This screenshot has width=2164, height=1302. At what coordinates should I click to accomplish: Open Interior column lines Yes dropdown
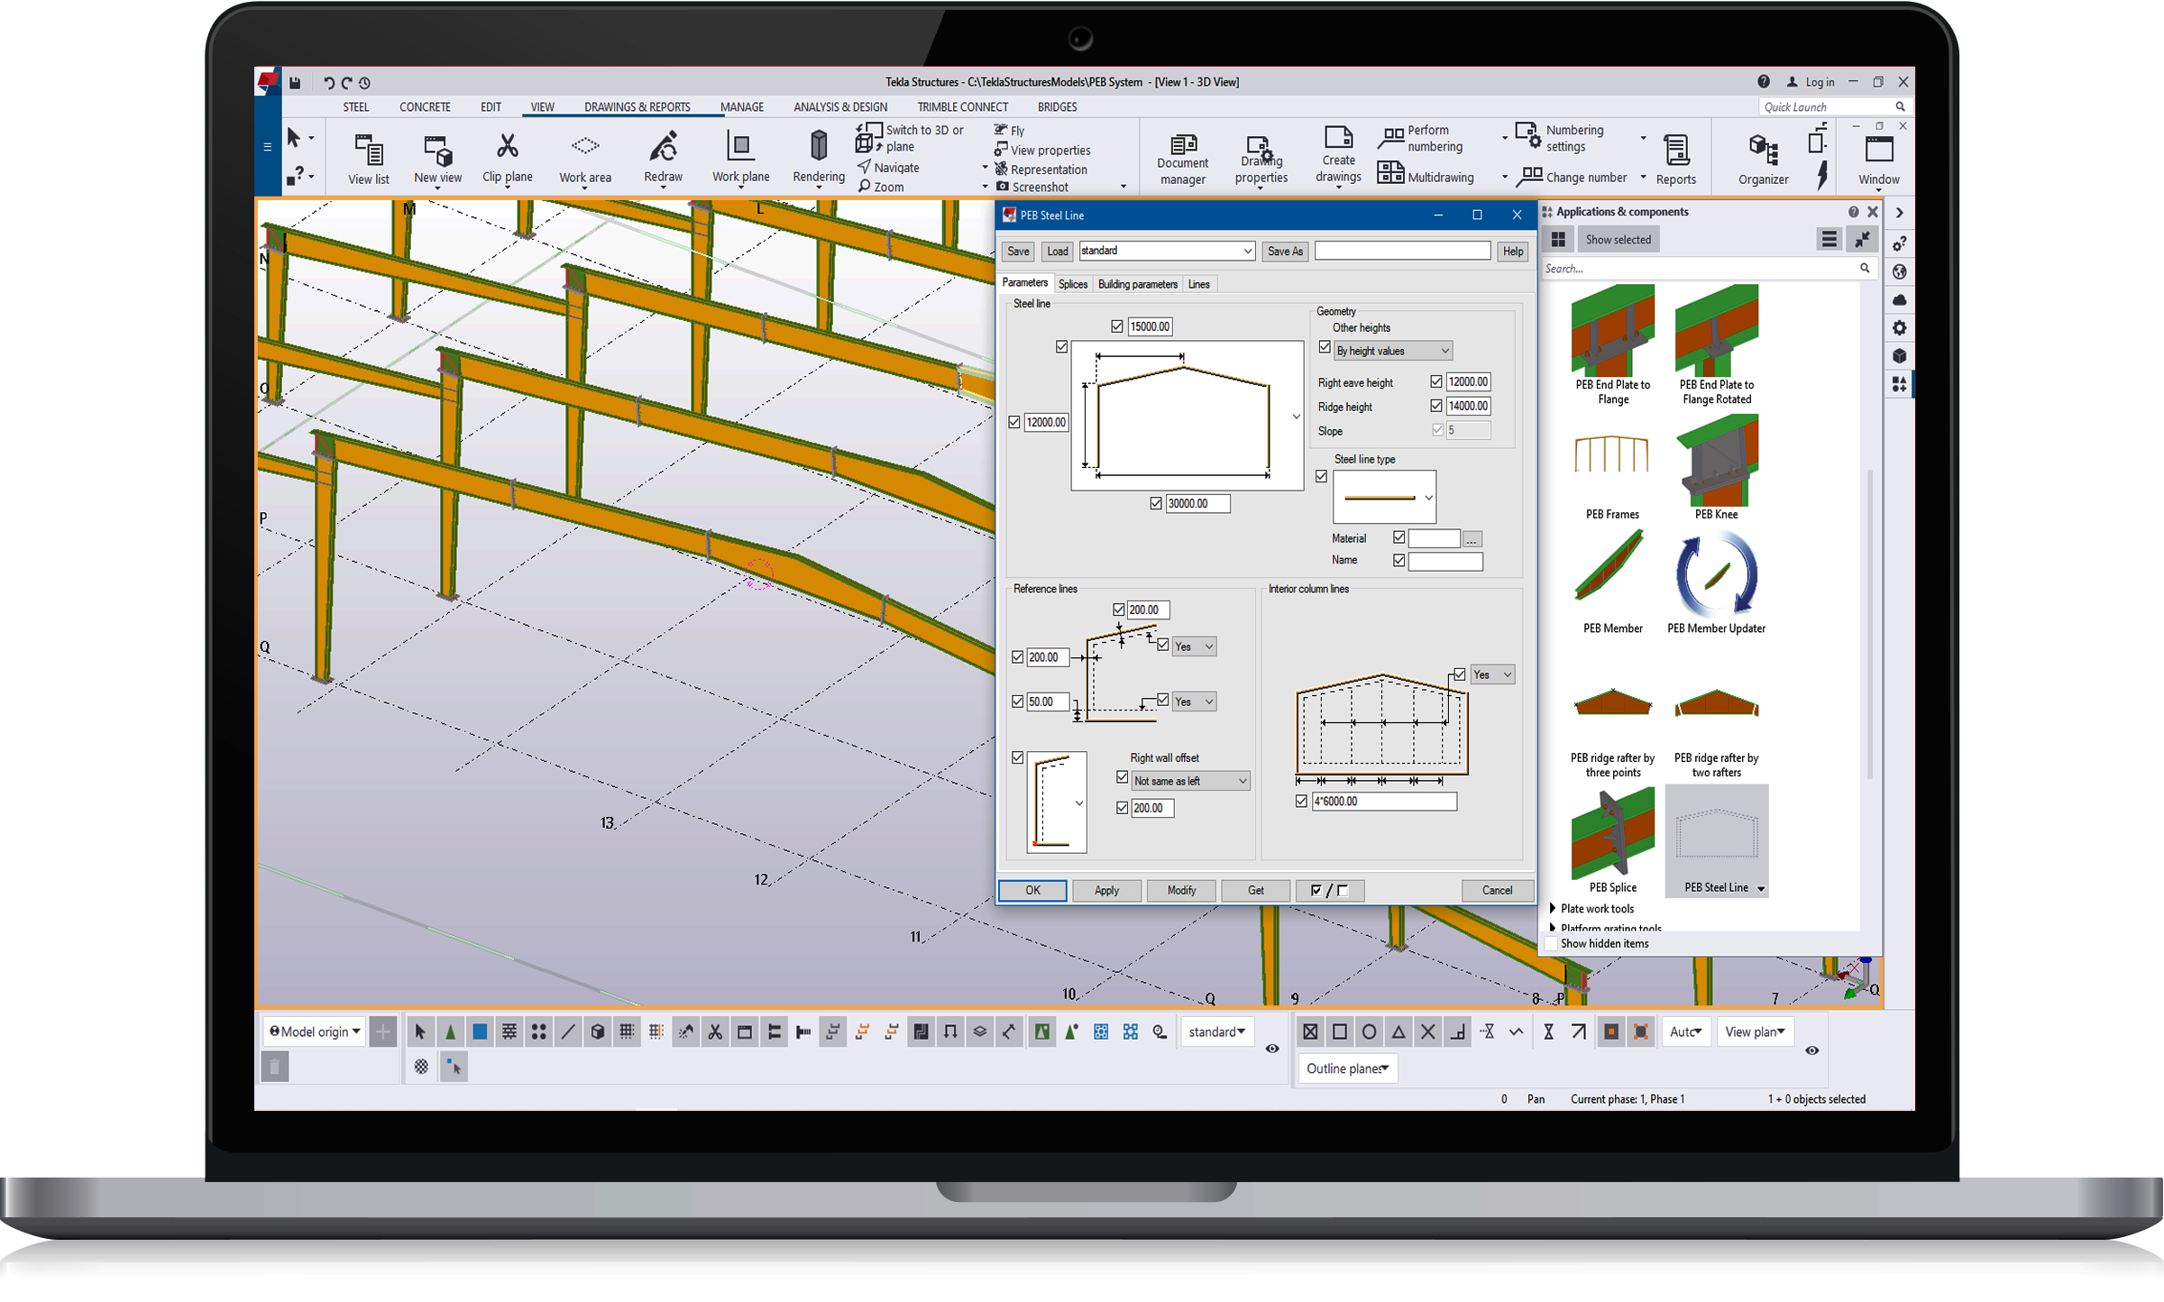pos(1491,674)
